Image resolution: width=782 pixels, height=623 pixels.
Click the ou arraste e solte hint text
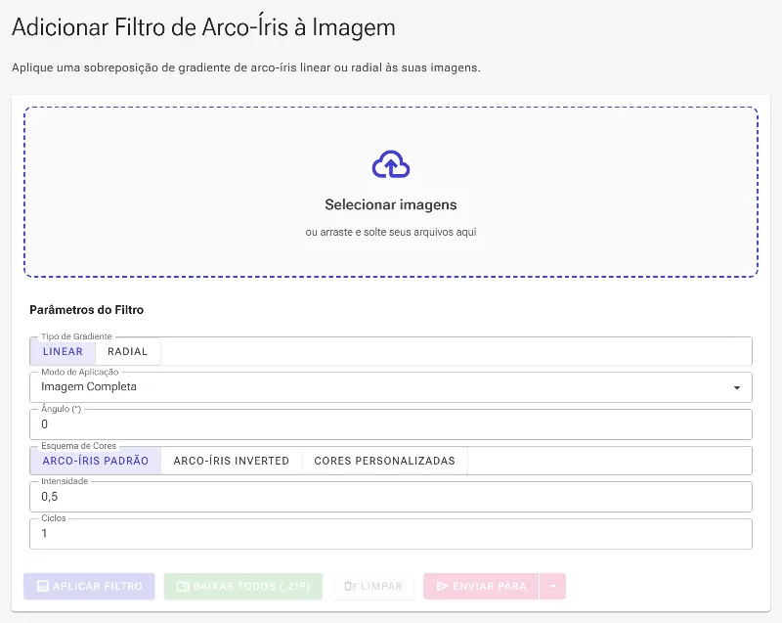tap(391, 232)
